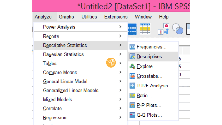Open the Help menu
The height and width of the screenshot is (125, 222).
click(164, 17)
